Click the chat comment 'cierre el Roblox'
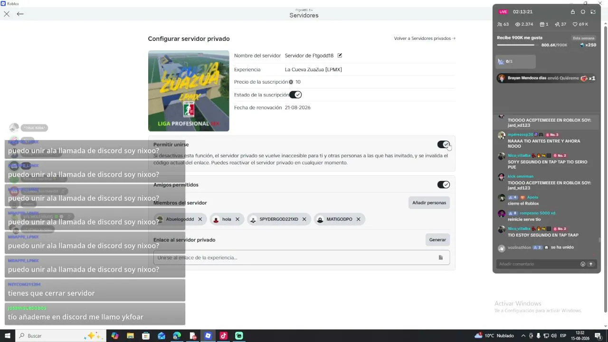The height and width of the screenshot is (342, 608). (523, 203)
